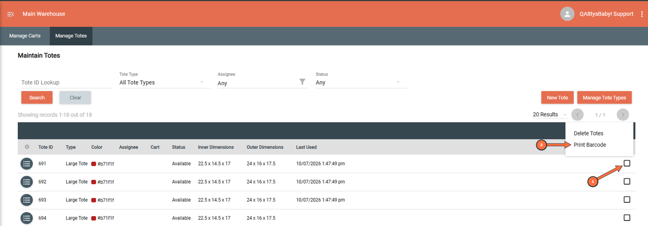Screen dimensions: 648x226
Task: Expand the Tote Type dropdown
Action: click(164, 82)
